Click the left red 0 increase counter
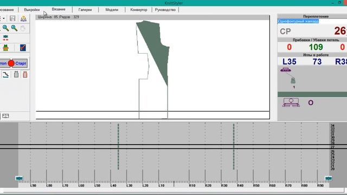Image resolution: width=347 pixels, height=195 pixels. tap(289, 47)
